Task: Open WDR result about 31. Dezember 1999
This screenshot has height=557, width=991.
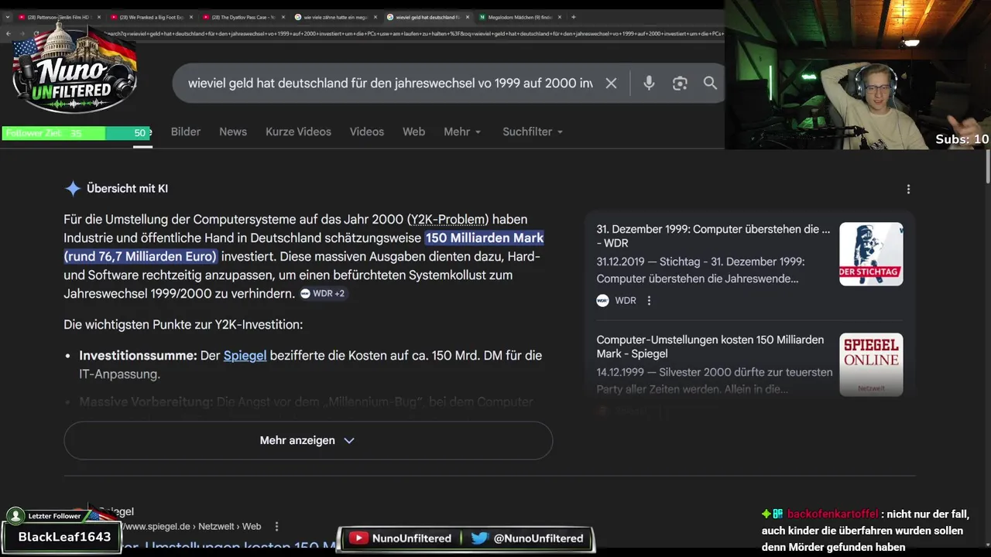Action: (x=713, y=236)
